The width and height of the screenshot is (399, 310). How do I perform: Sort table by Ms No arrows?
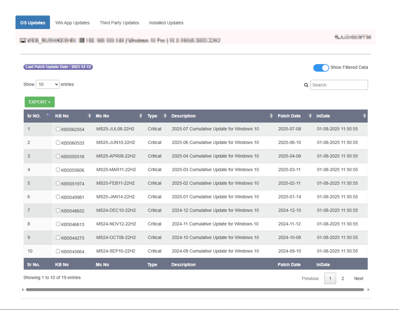[141, 116]
